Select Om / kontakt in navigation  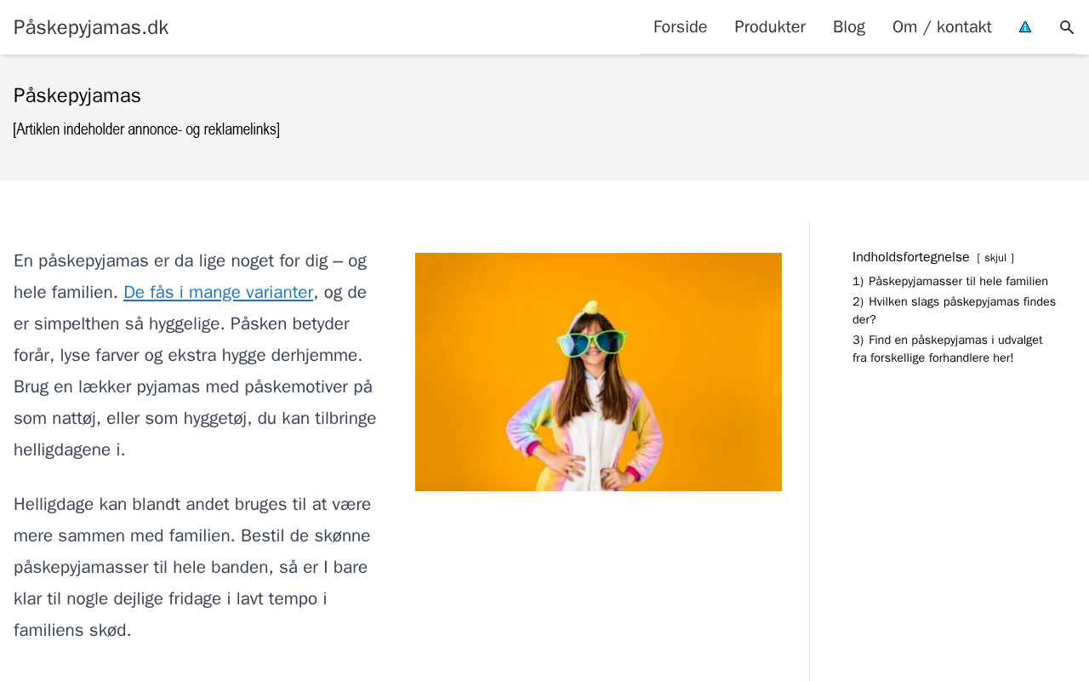click(942, 27)
